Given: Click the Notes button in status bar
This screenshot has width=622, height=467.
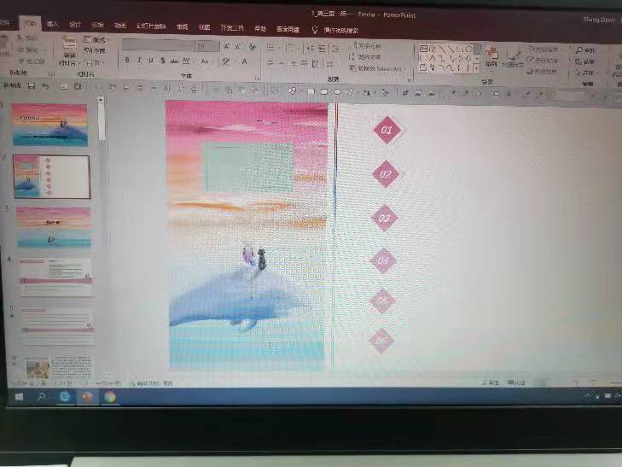Looking at the screenshot, I should [491, 382].
